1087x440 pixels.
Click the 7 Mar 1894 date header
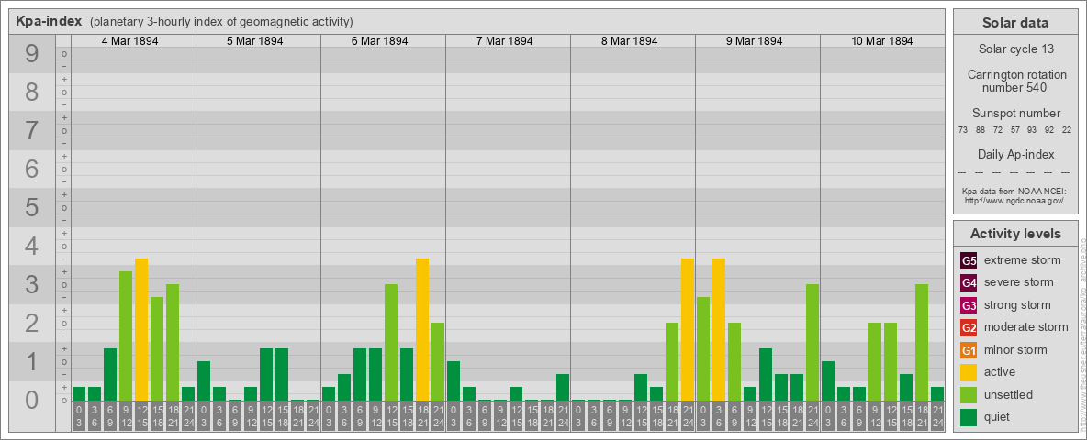(x=504, y=41)
